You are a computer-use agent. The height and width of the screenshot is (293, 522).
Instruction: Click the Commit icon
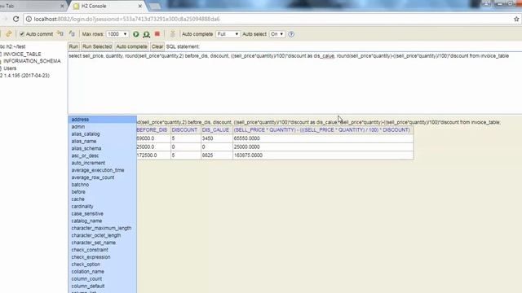[72, 34]
